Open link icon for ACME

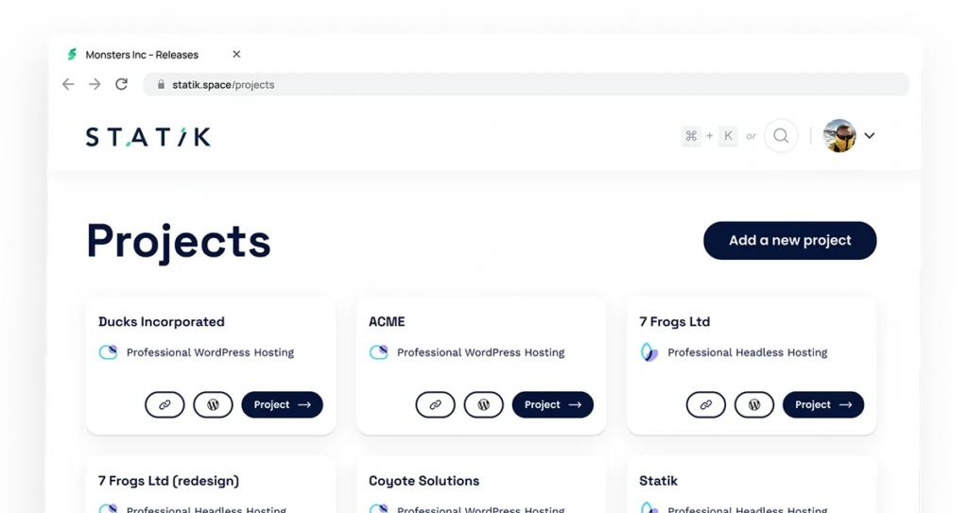click(x=435, y=405)
